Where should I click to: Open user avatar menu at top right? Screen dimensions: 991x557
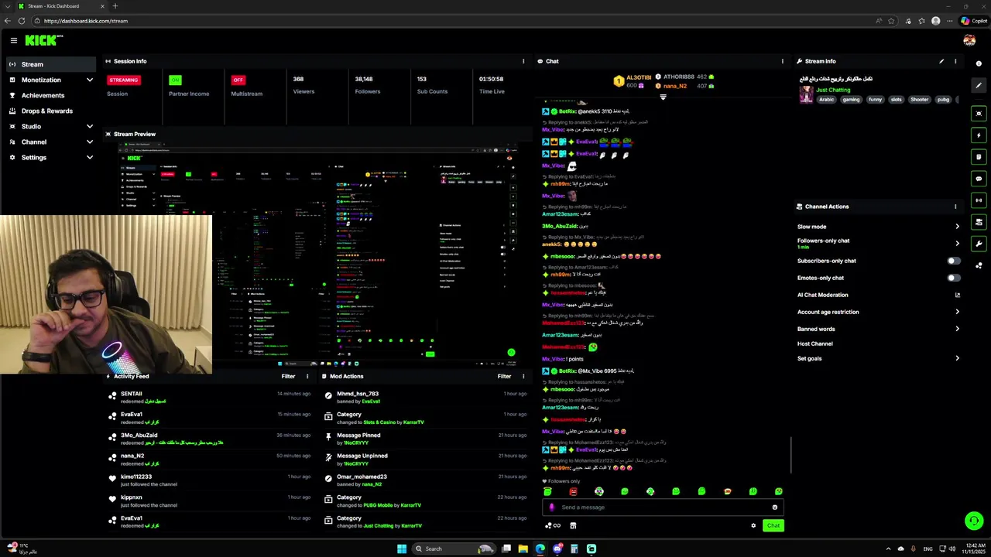[969, 40]
